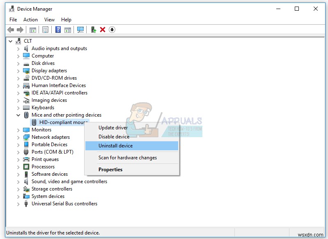Expand the Disk drives chevron
The image size is (328, 239).
[x=18, y=64]
